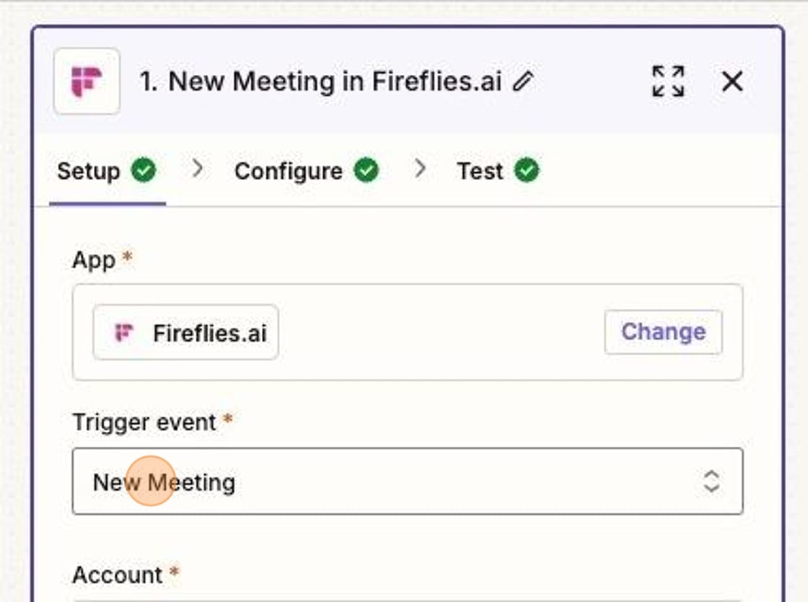Click the Fireflies.ai app icon in the header
Viewport: 808px width, 602px height.
pos(86,81)
